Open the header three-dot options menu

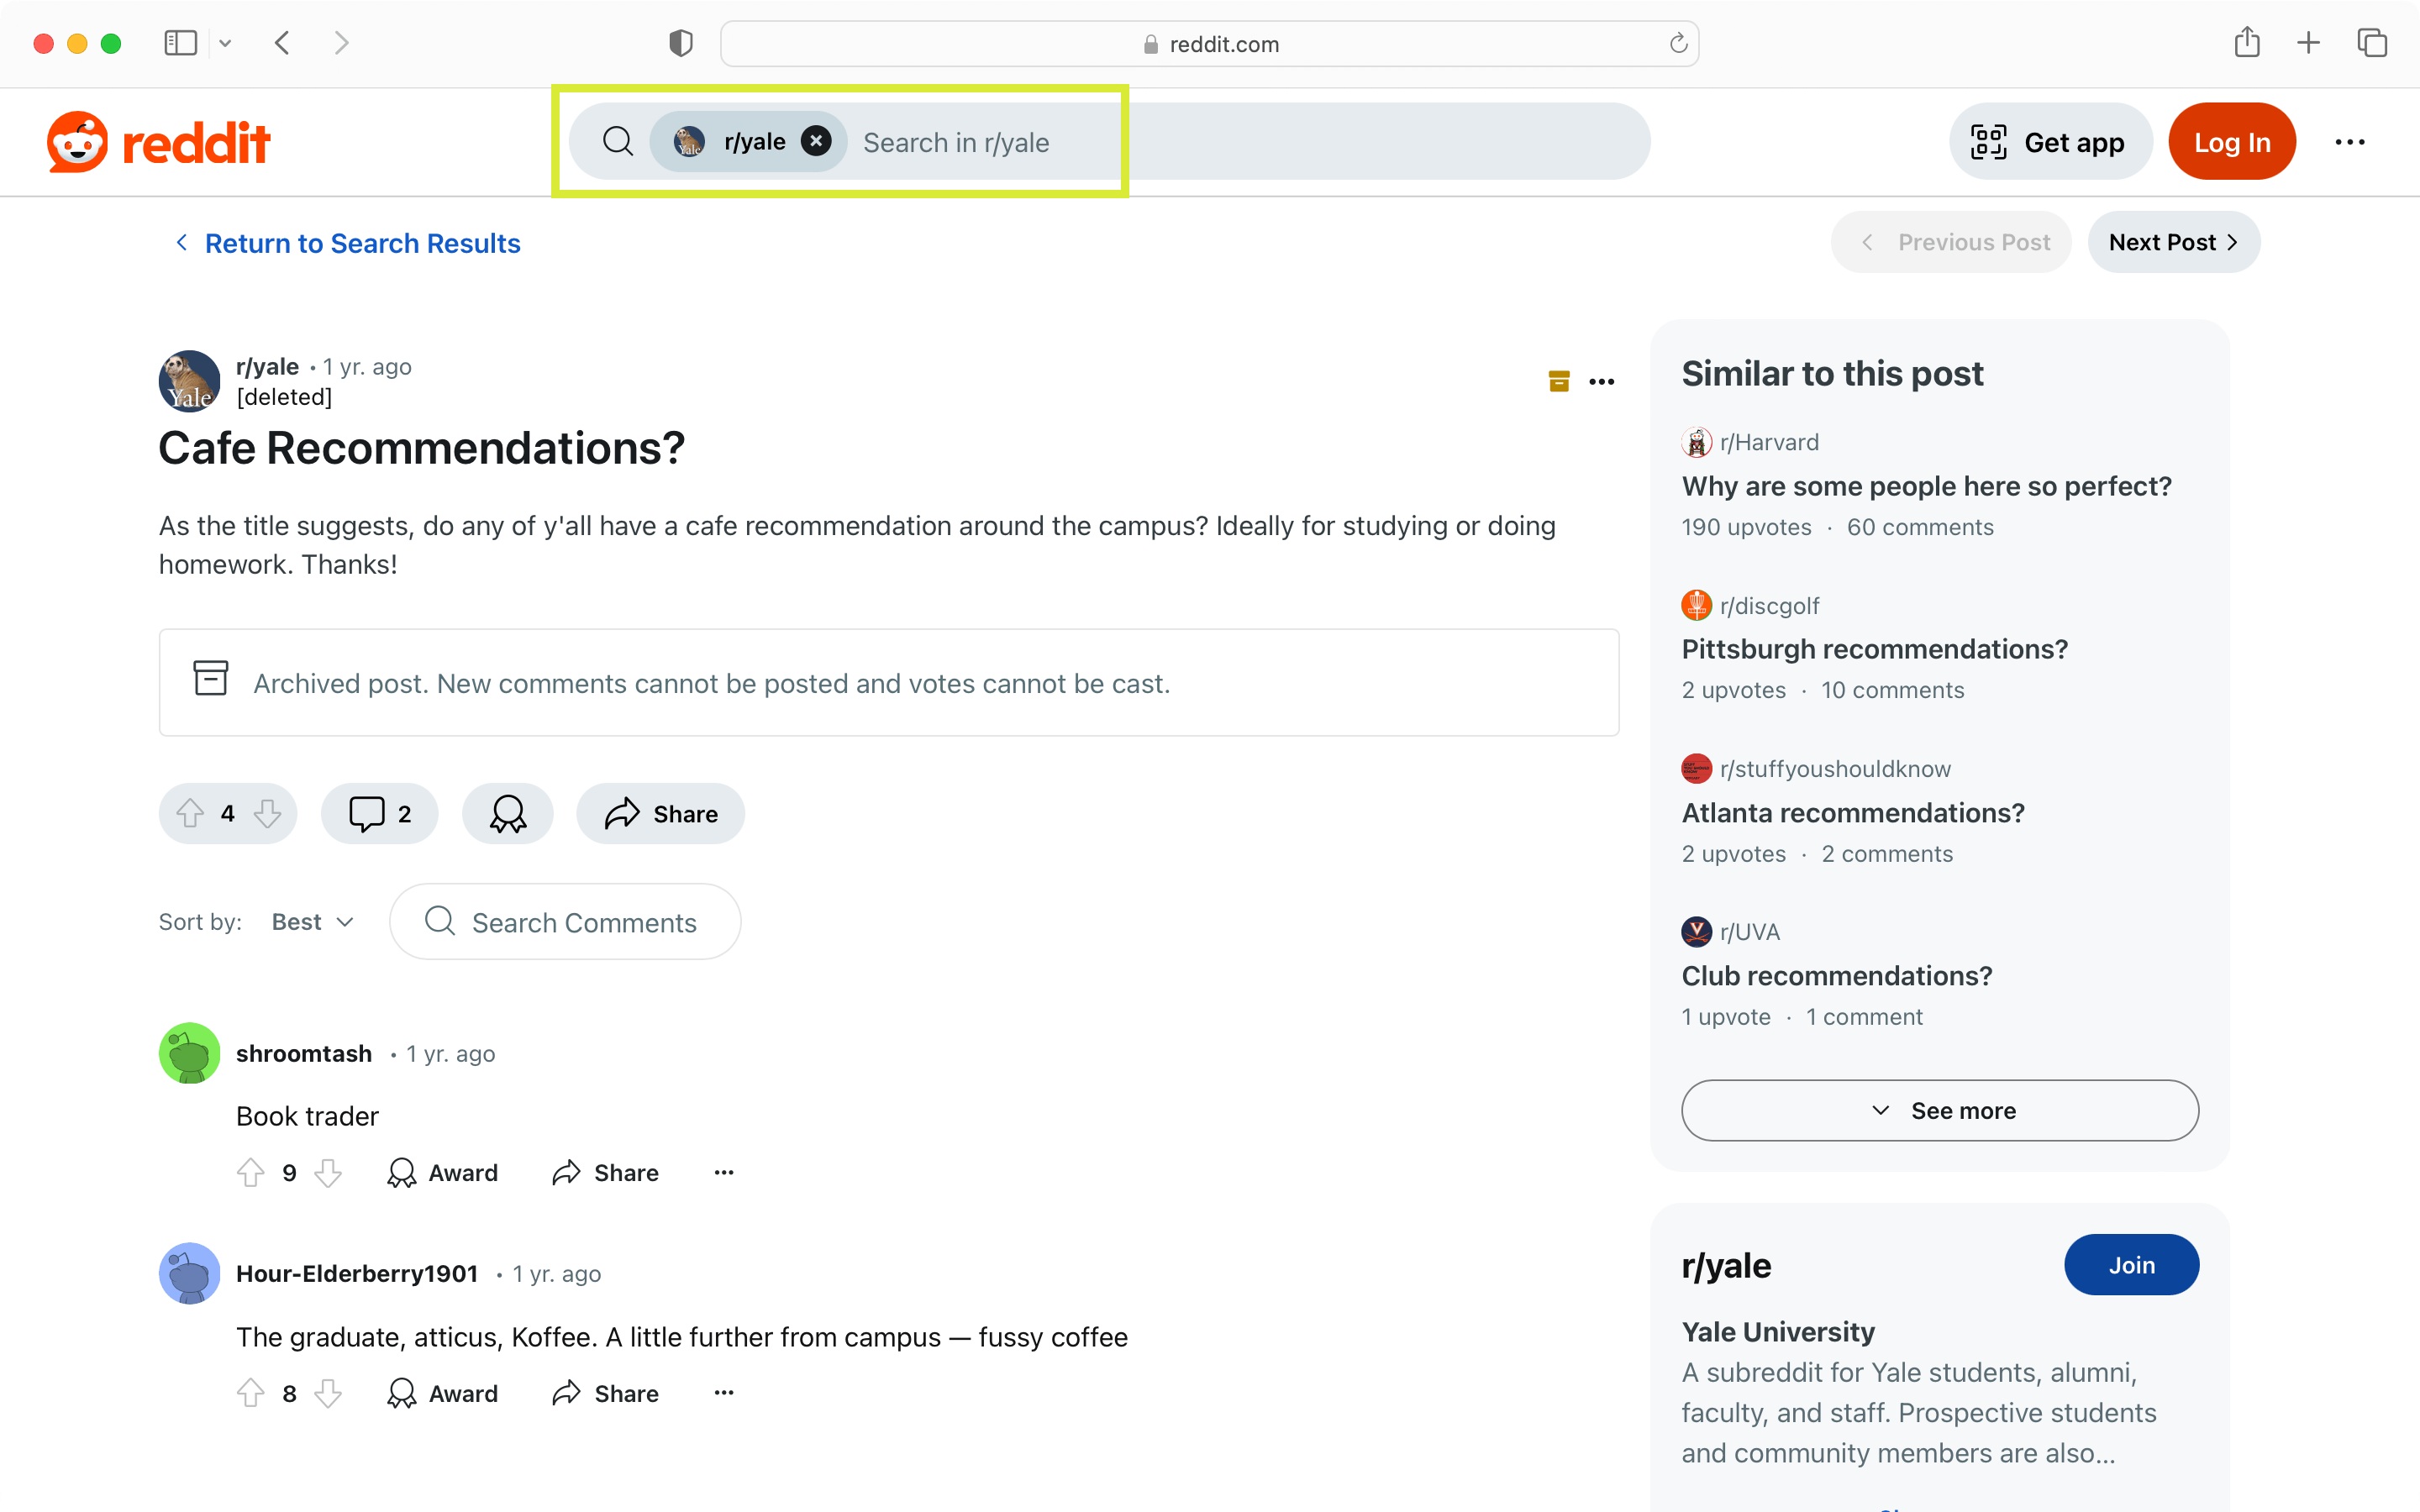[2349, 142]
